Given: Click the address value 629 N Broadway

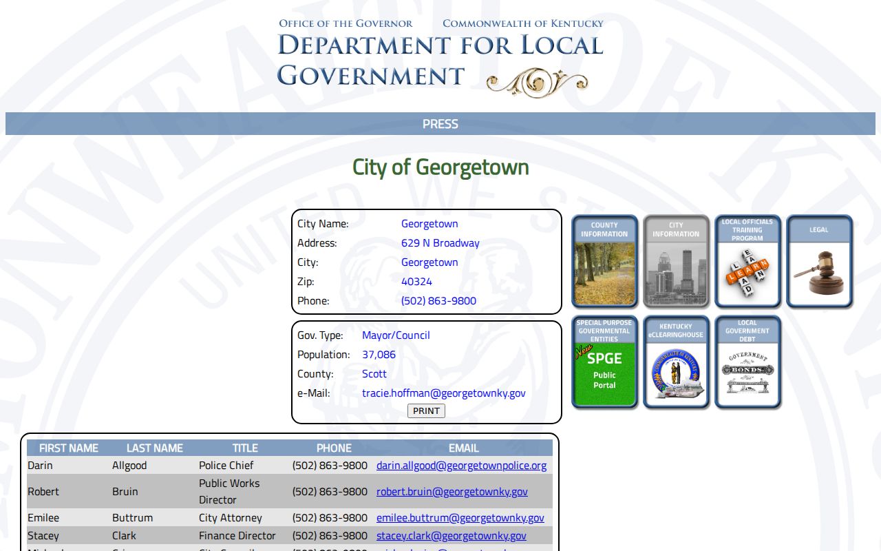Looking at the screenshot, I should [x=440, y=243].
